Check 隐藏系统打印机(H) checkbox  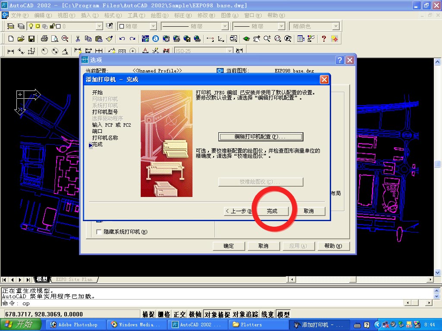tap(99, 232)
